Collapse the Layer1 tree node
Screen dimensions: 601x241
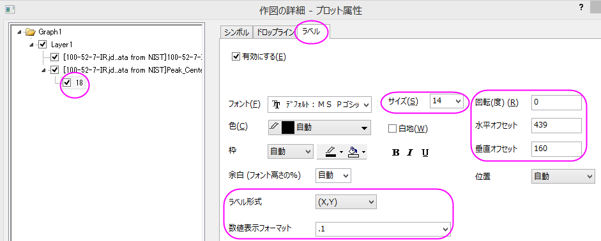tap(32, 45)
